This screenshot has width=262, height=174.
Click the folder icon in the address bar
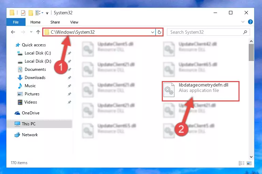(47, 32)
